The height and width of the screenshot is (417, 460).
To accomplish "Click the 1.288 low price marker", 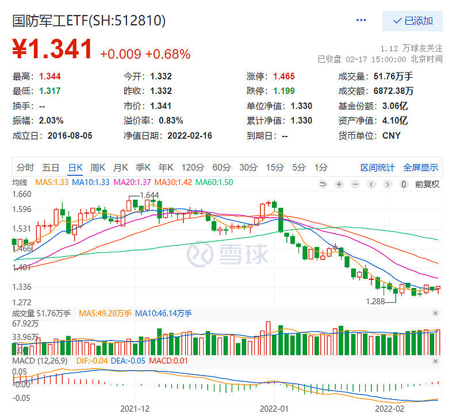I will pos(375,301).
